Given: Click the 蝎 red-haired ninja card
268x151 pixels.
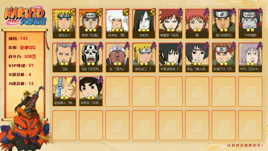Looking at the screenshot, I should point(197,24).
